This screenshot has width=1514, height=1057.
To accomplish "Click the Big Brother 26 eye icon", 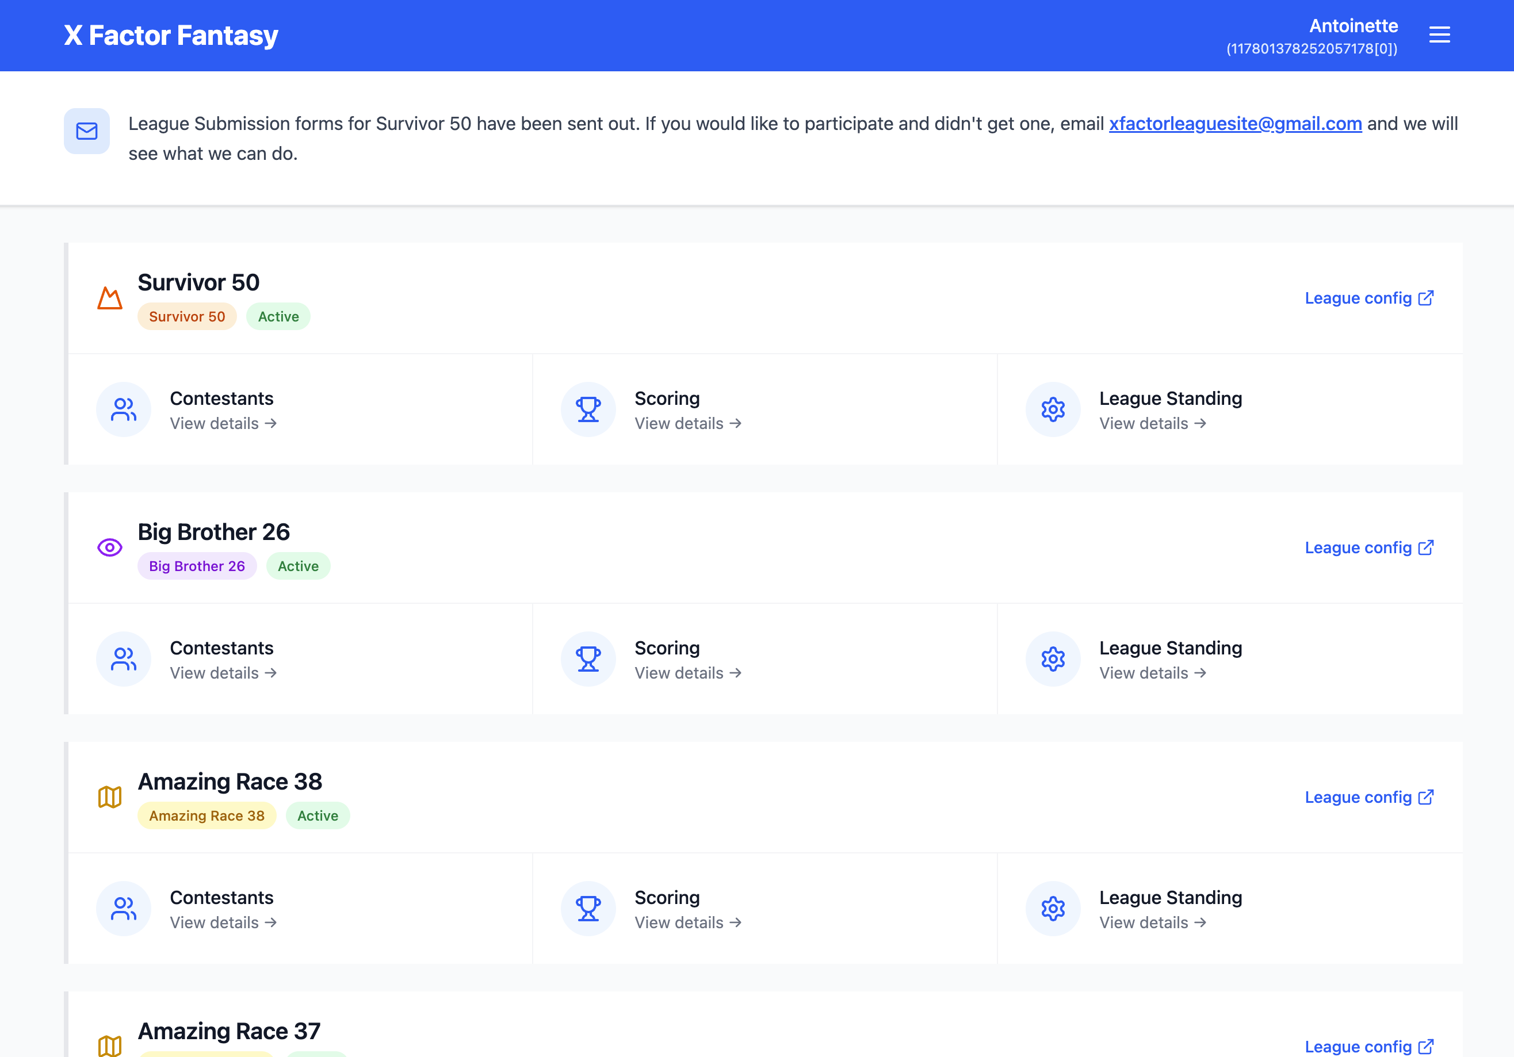I will coord(109,547).
